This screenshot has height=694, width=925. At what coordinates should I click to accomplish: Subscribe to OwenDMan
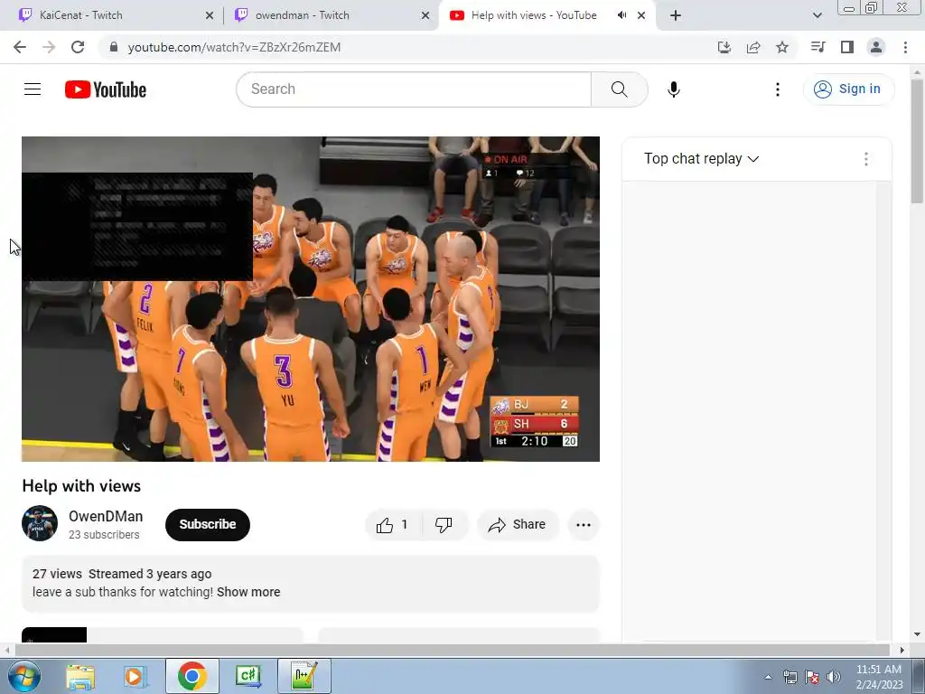[x=208, y=525]
